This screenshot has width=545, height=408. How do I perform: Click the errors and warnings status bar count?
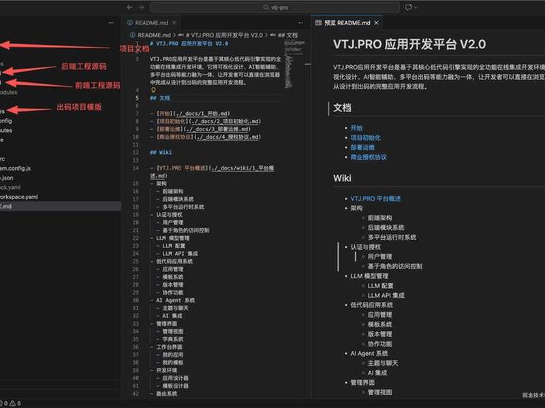(10, 403)
